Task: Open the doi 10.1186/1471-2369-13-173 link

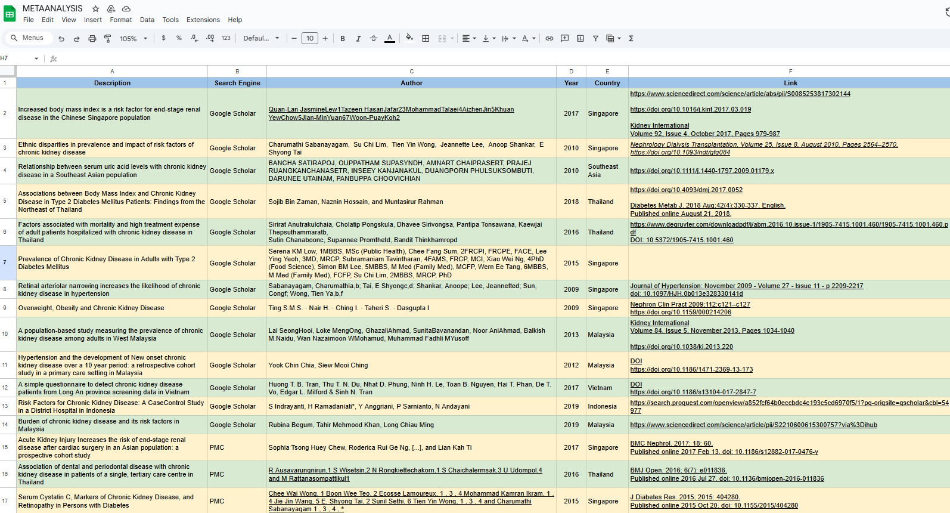Action: tap(691, 369)
